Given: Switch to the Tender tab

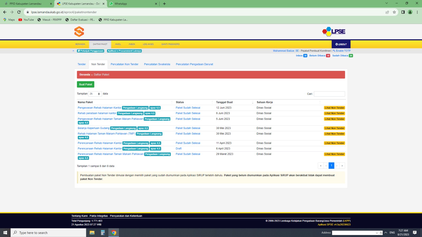Looking at the screenshot, I should (x=81, y=64).
